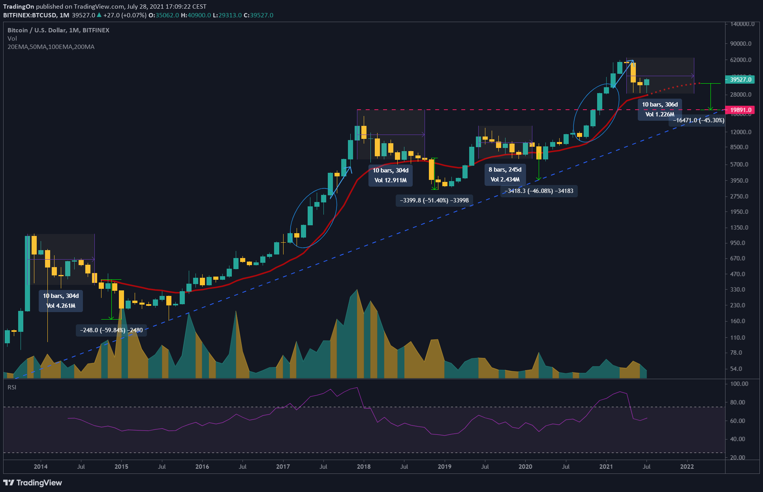
Task: Click the red 19891.0 price level label
Action: pyautogui.click(x=740, y=110)
